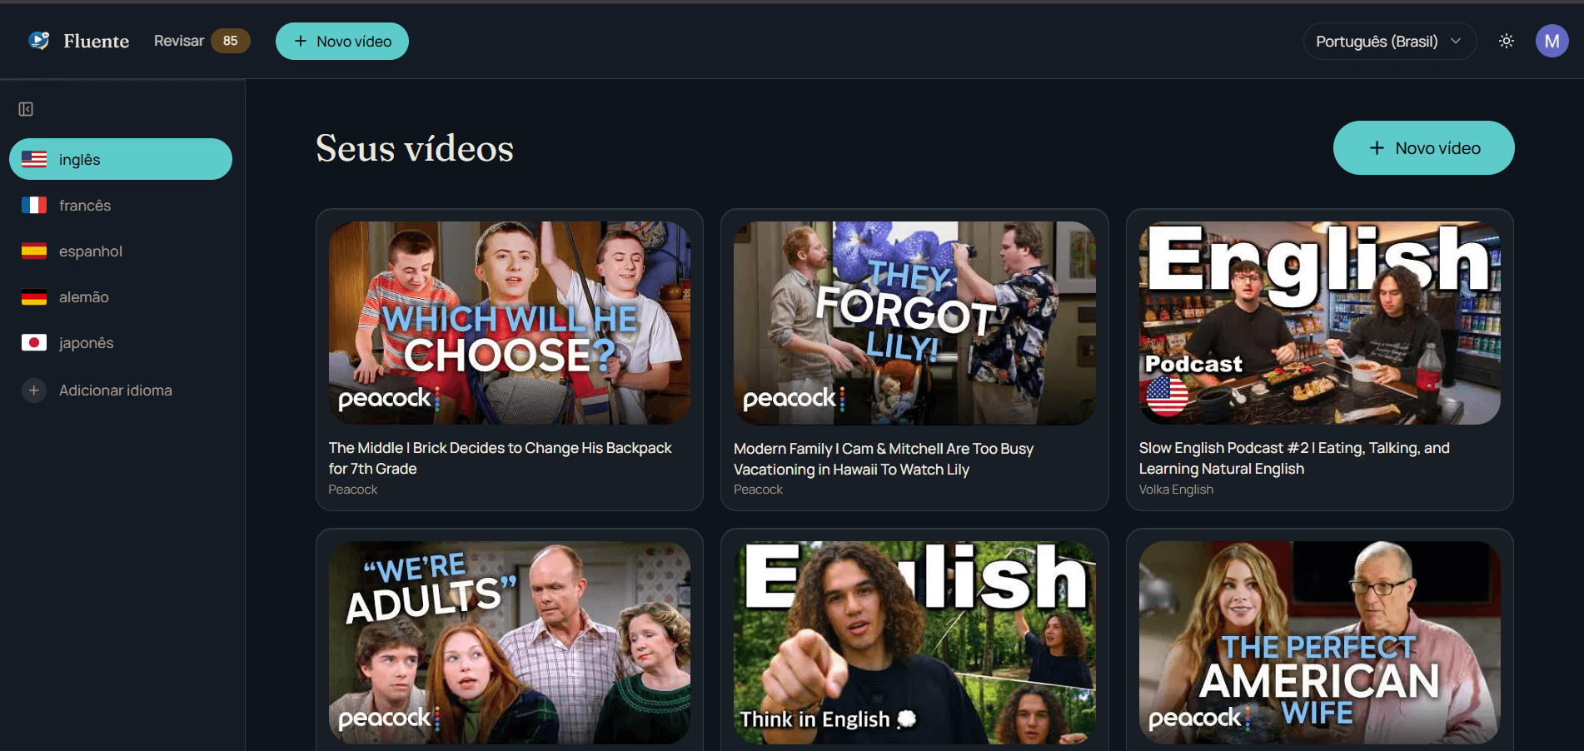Click the Novo vídeo button beside Seus vídeos
The height and width of the screenshot is (751, 1584).
[x=1424, y=147]
